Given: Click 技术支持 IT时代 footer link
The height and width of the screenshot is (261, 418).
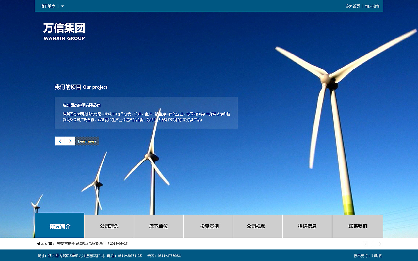Looking at the screenshot, I should tap(368, 256).
